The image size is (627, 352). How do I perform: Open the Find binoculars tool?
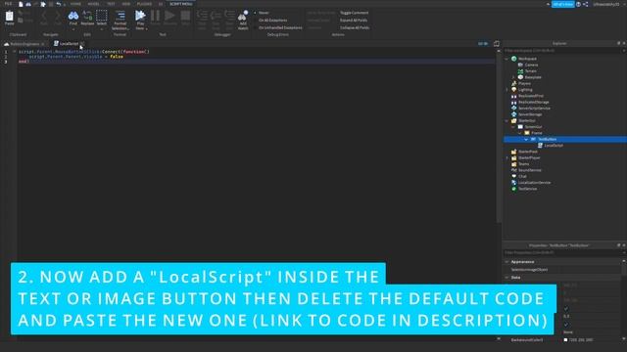tap(73, 16)
